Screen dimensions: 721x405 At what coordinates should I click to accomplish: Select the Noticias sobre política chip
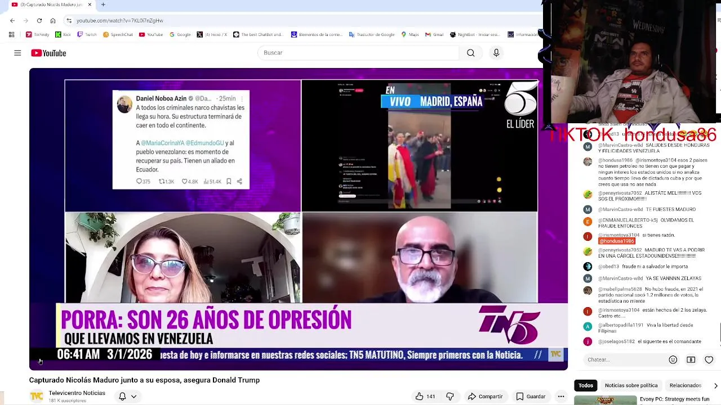pyautogui.click(x=631, y=385)
